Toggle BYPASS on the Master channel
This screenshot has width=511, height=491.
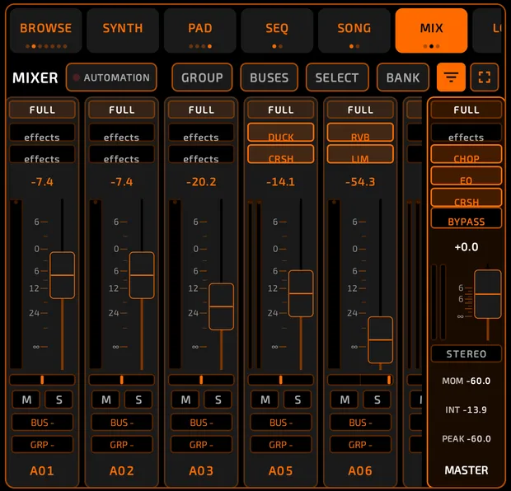click(466, 218)
